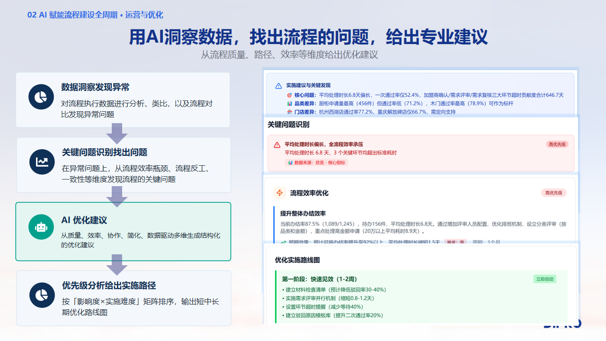Click the 高优先级 tag beside 流程效率优化
The height and width of the screenshot is (341, 606).
(554, 193)
